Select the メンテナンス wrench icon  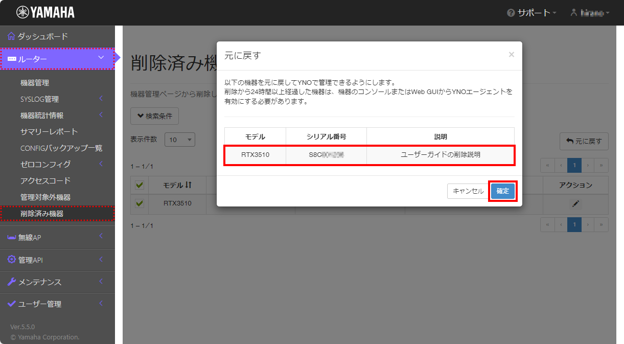pos(11,282)
